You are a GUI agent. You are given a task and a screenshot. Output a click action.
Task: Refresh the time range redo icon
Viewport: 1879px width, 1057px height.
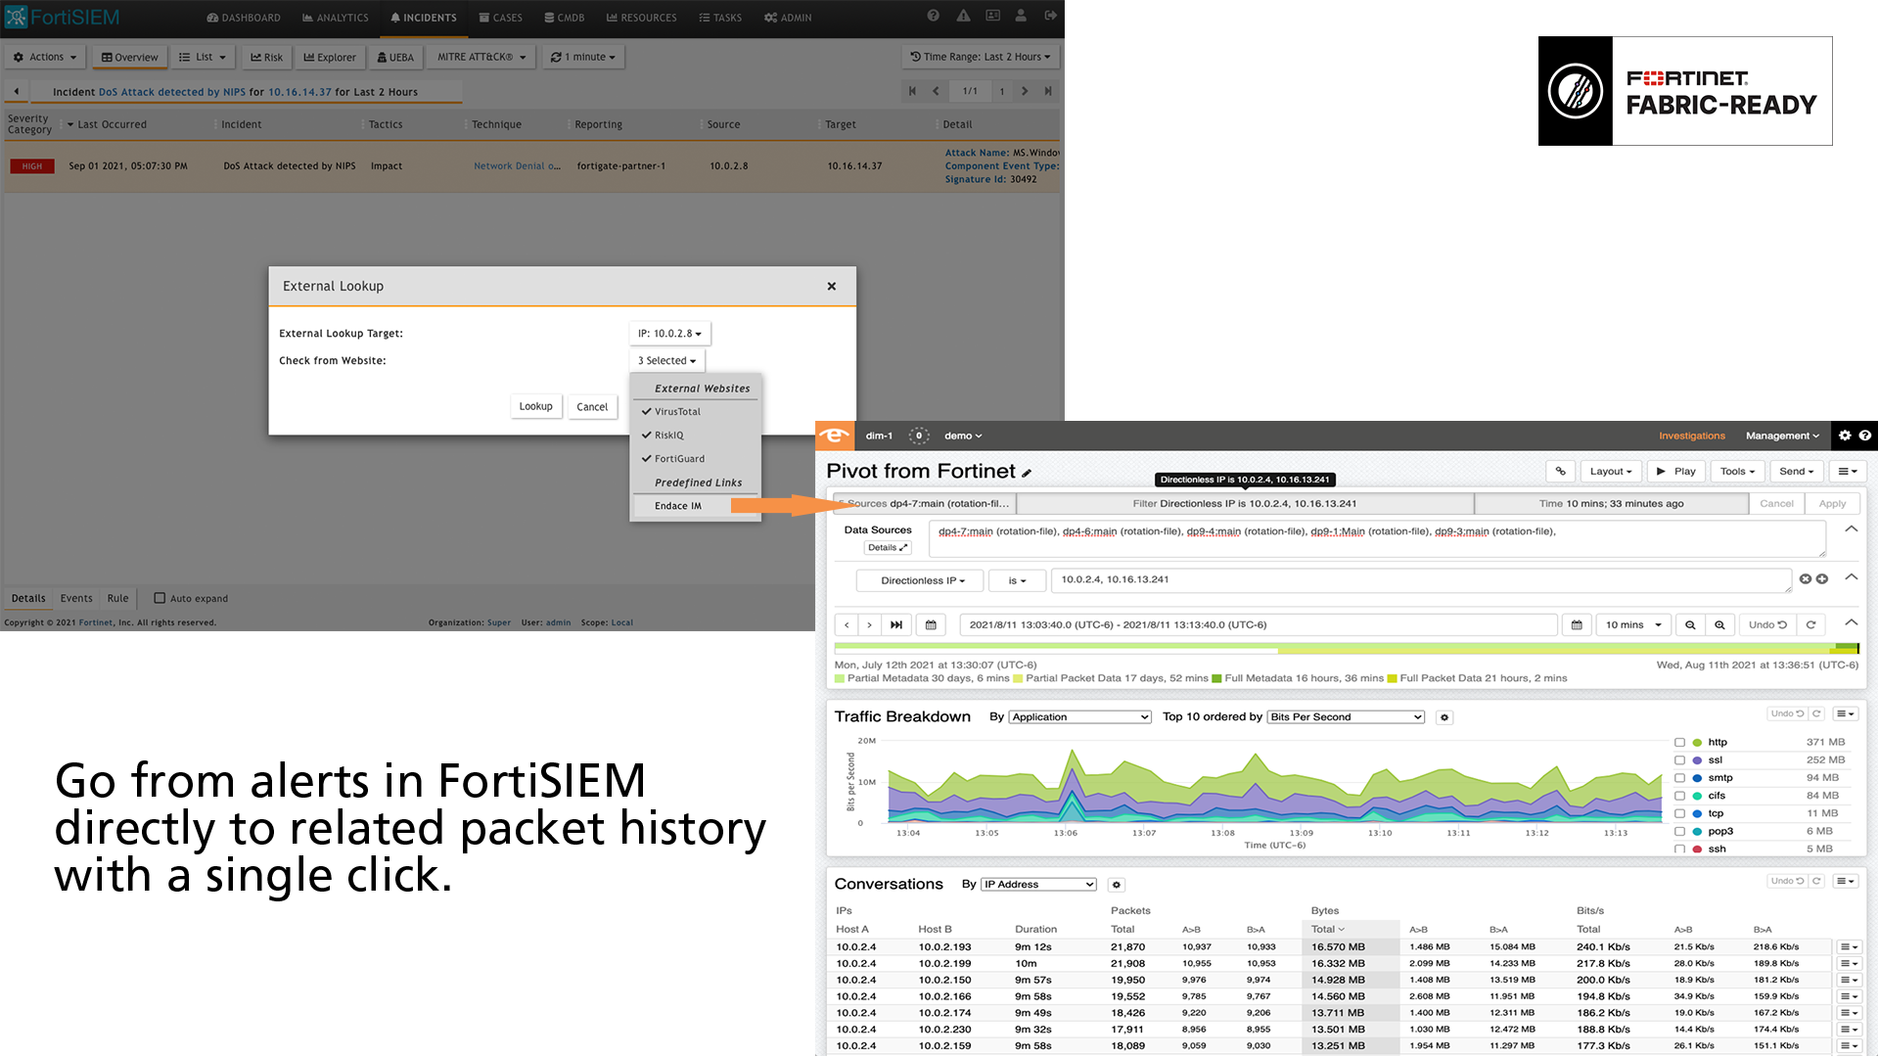[x=1810, y=624]
